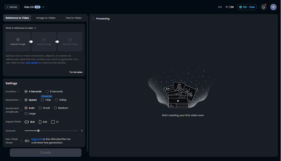Click the Amount slider handle

(39, 131)
